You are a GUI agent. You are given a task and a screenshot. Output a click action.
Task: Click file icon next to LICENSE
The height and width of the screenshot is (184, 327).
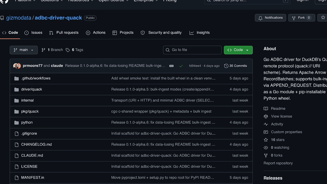click(x=17, y=166)
